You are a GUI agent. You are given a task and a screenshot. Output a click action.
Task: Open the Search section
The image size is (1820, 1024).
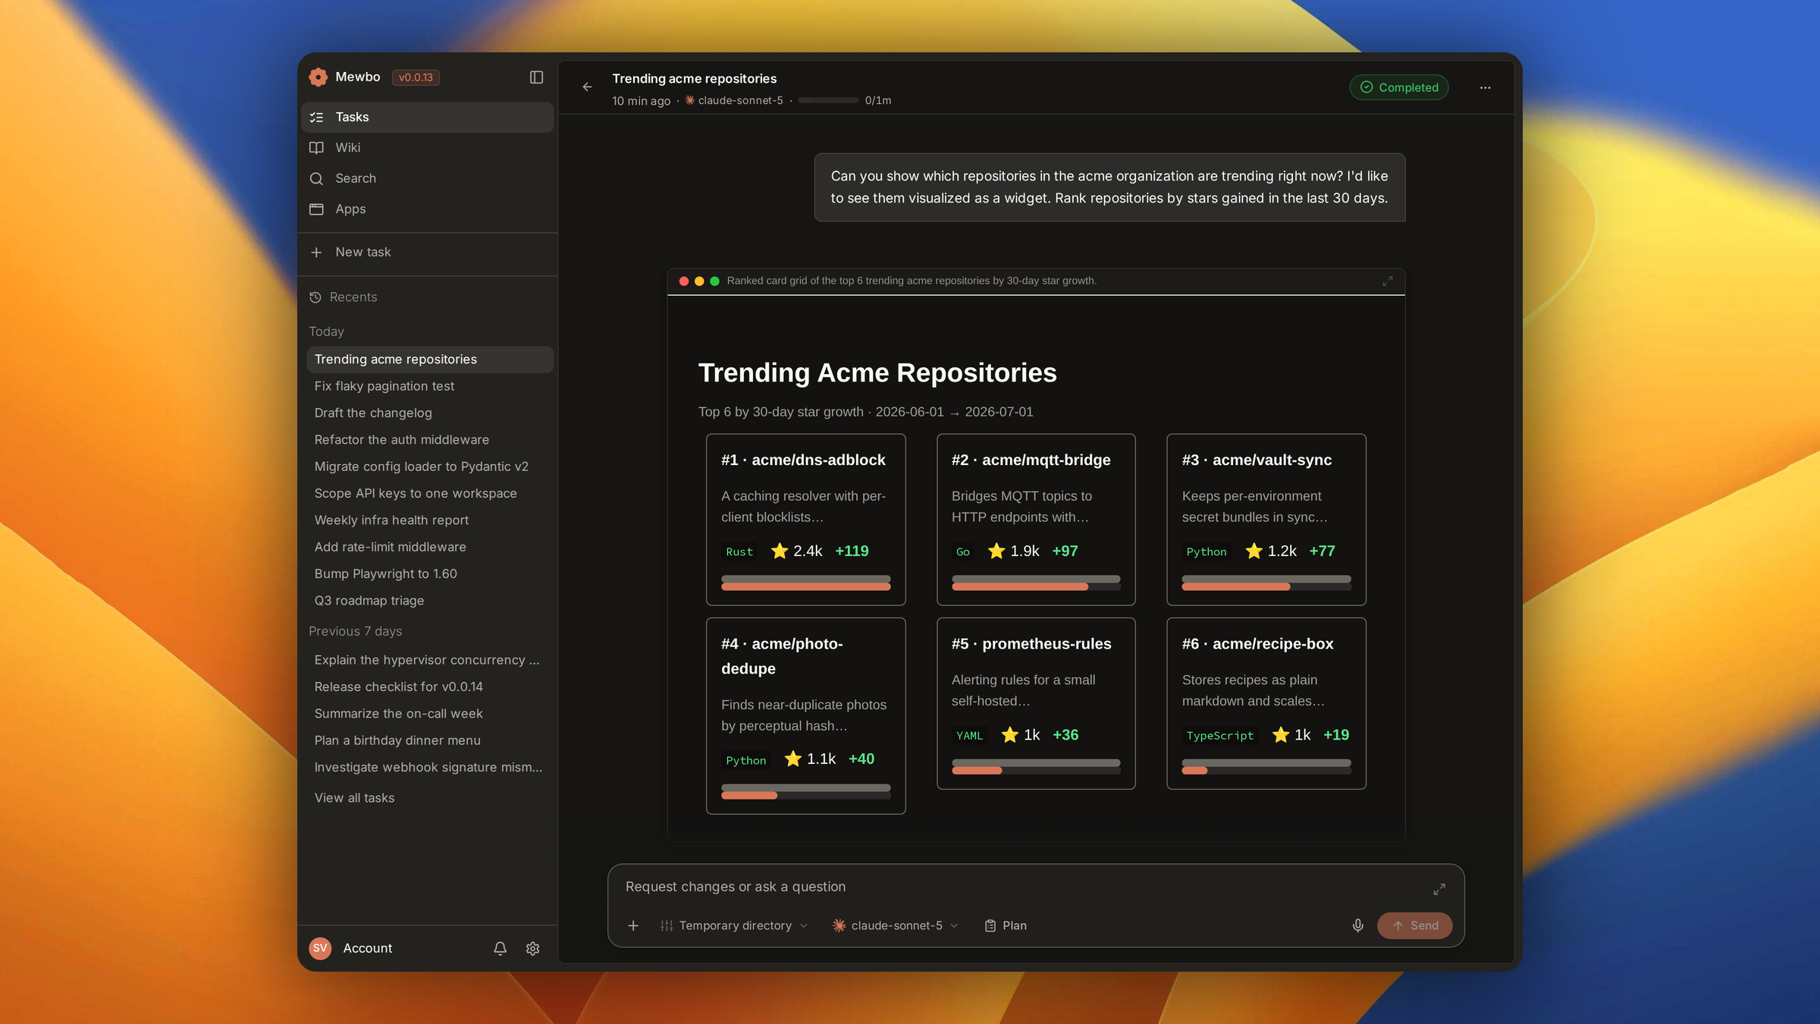pos(428,178)
